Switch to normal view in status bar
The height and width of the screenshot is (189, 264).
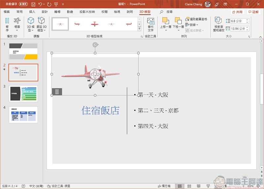coord(180,186)
